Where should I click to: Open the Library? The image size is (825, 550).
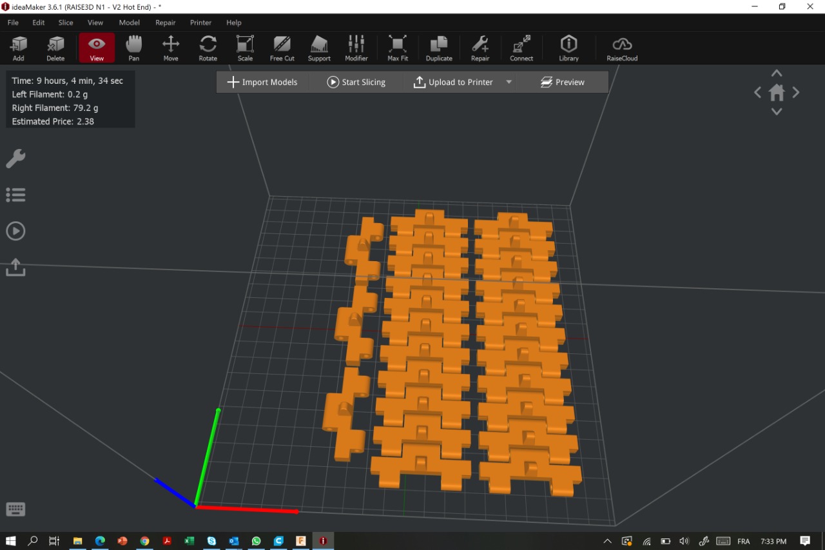[x=568, y=48]
